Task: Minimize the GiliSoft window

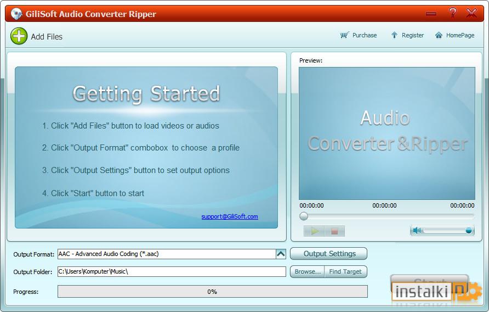Action: coord(431,14)
